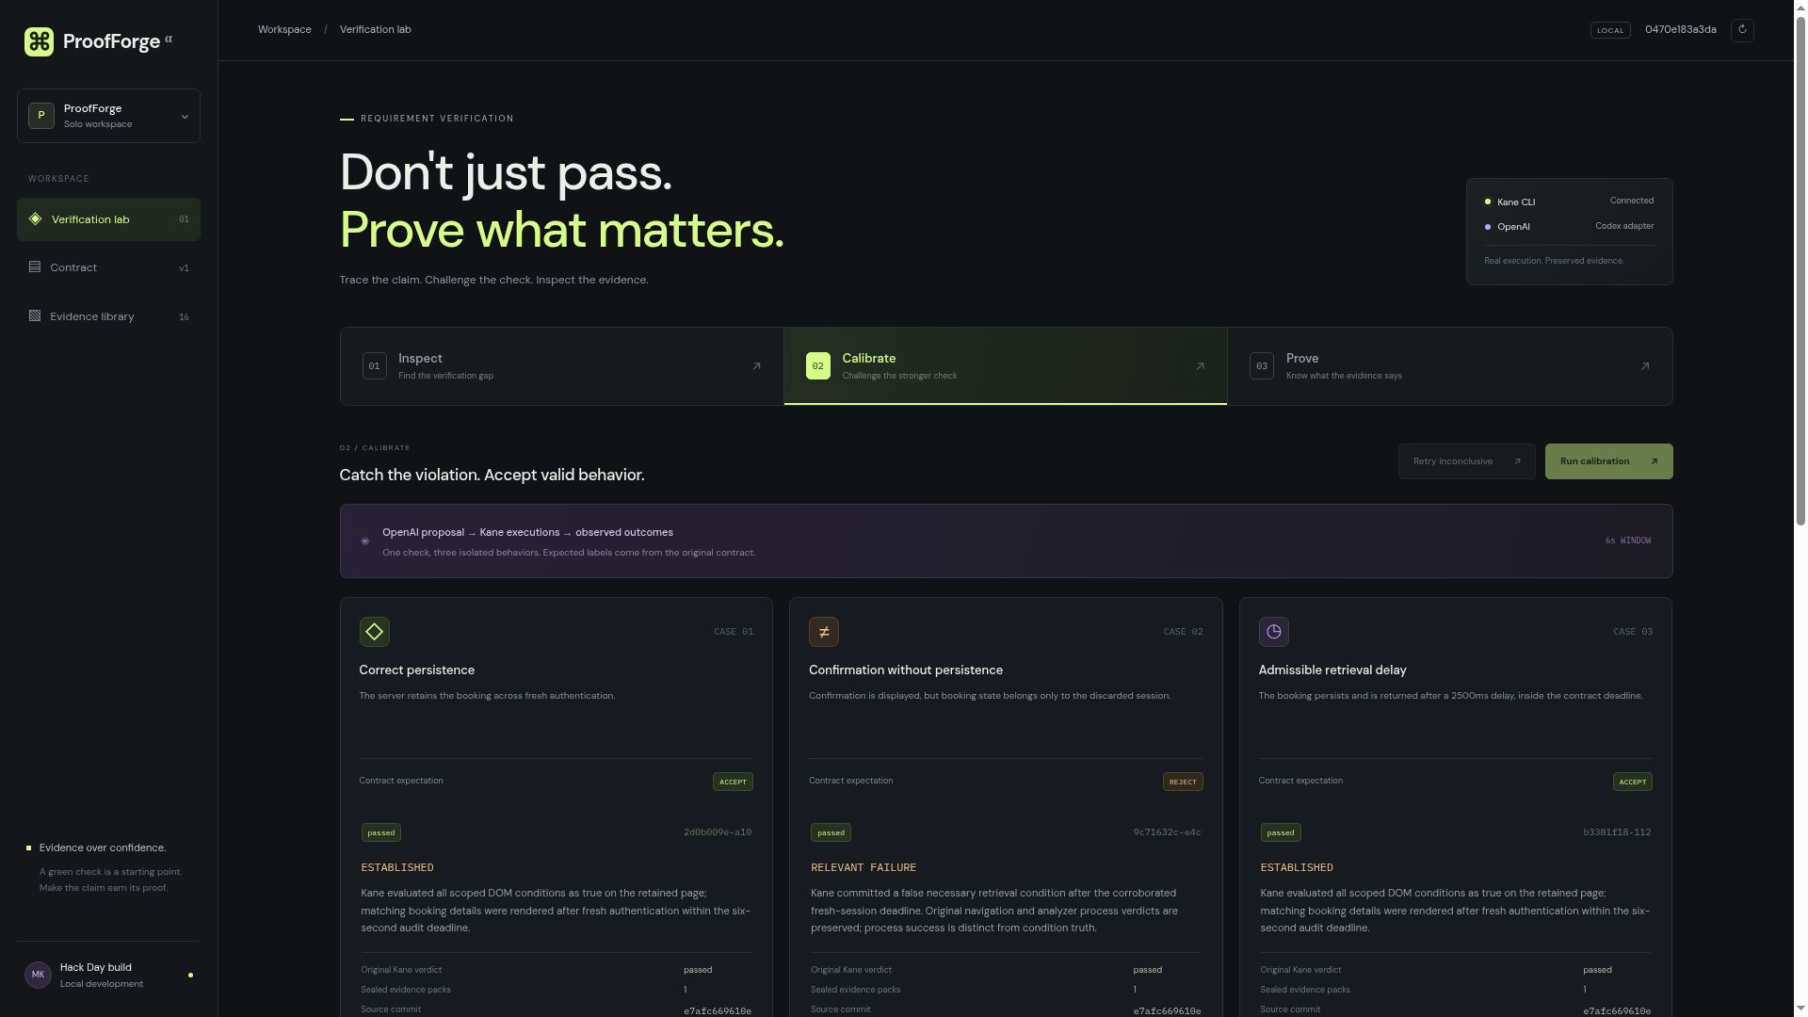This screenshot has width=1808, height=1017.
Task: Click the arrow icon on the Prove step
Action: click(x=1645, y=366)
